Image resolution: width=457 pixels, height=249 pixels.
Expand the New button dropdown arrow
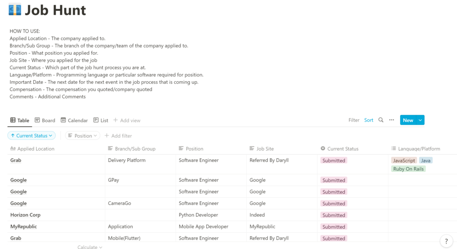[420, 120]
